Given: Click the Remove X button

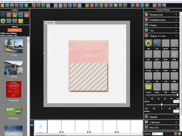Looking at the screenshot, I should (174, 87).
